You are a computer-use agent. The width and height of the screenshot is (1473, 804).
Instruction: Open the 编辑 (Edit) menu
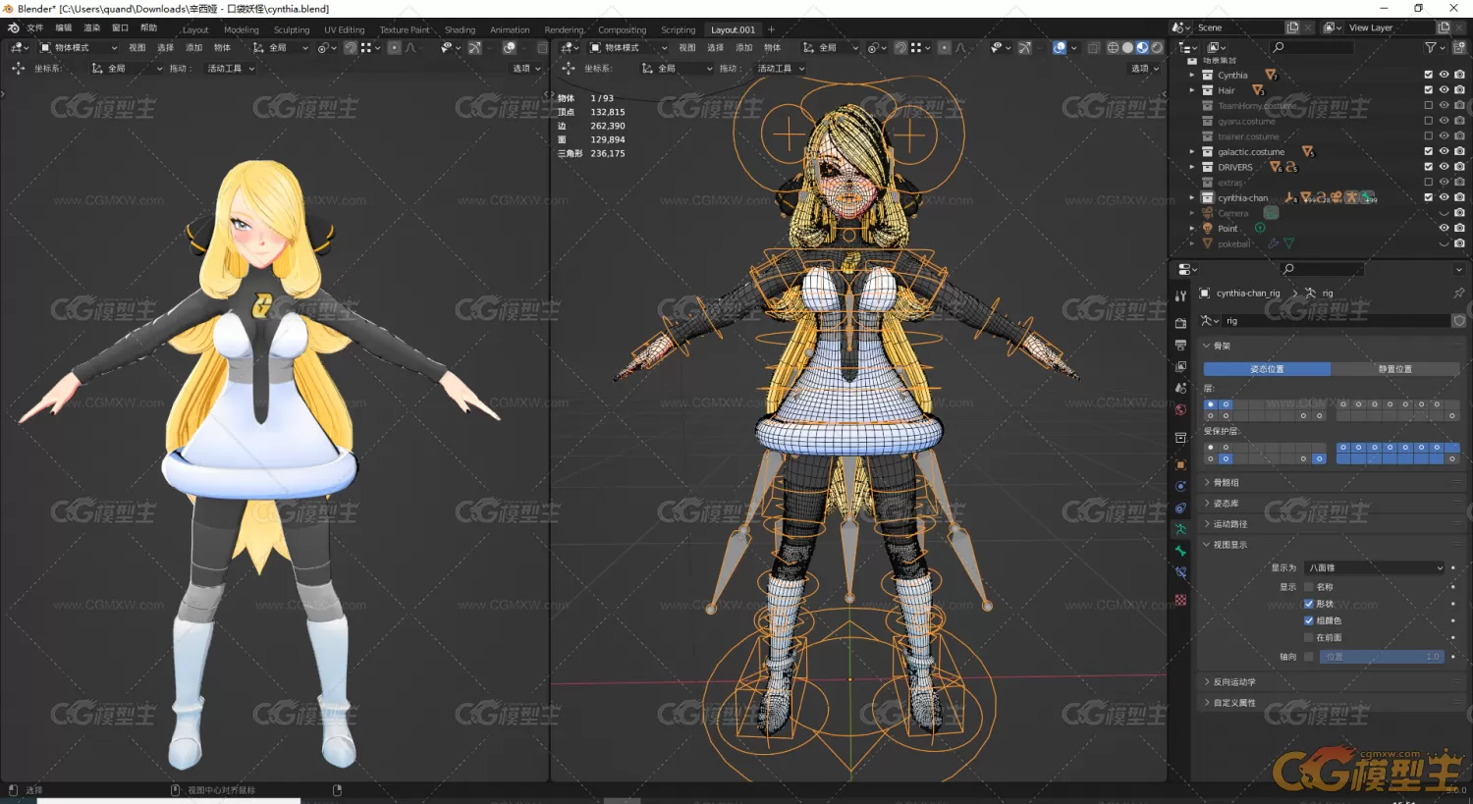click(64, 28)
